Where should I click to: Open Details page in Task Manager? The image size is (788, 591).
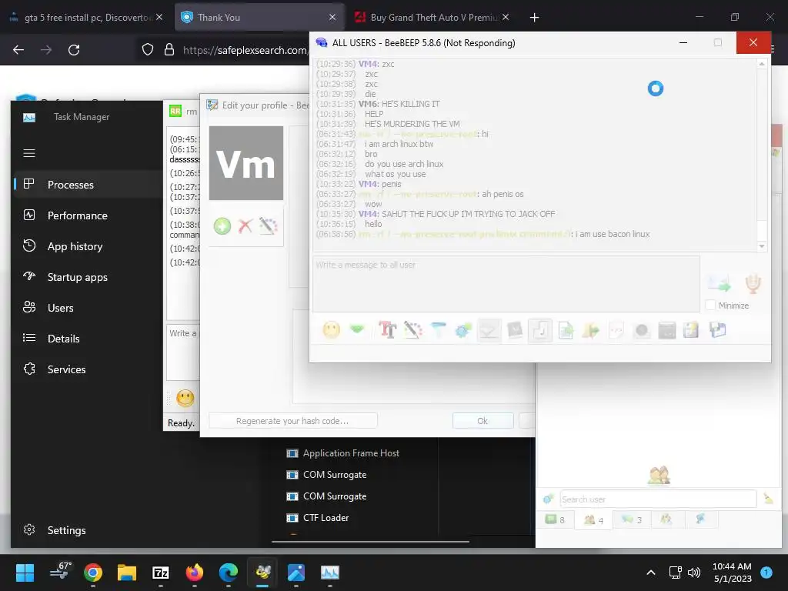pyautogui.click(x=86, y=339)
